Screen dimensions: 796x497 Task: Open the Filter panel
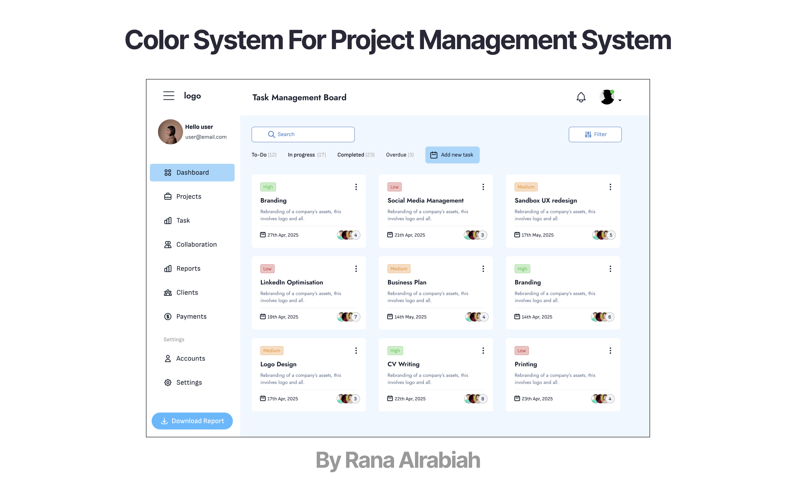tap(595, 134)
